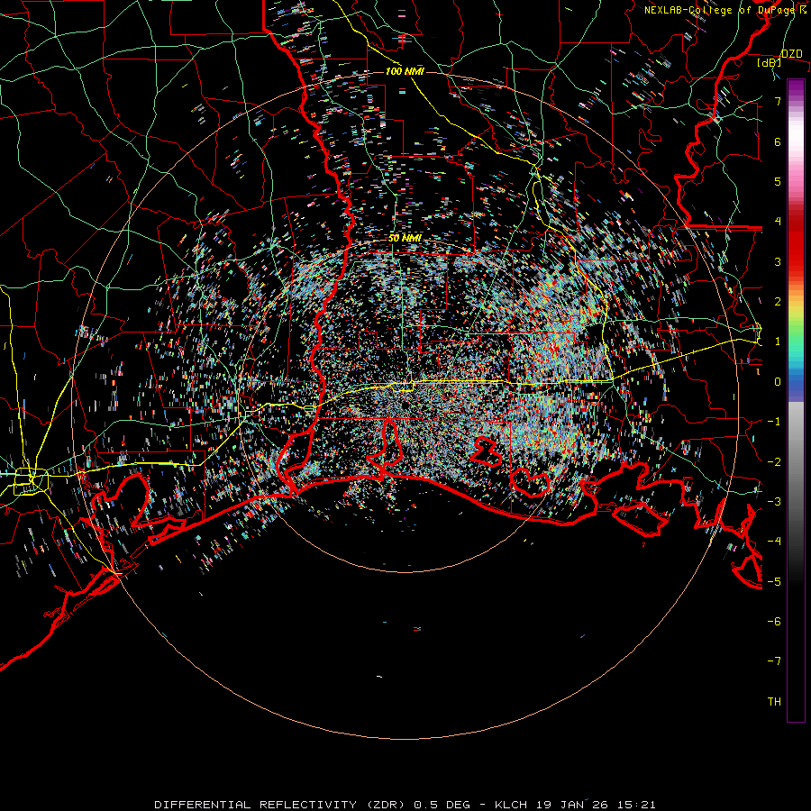Select the 0 value on the color scale
This screenshot has height=811, width=811.
coord(778,382)
